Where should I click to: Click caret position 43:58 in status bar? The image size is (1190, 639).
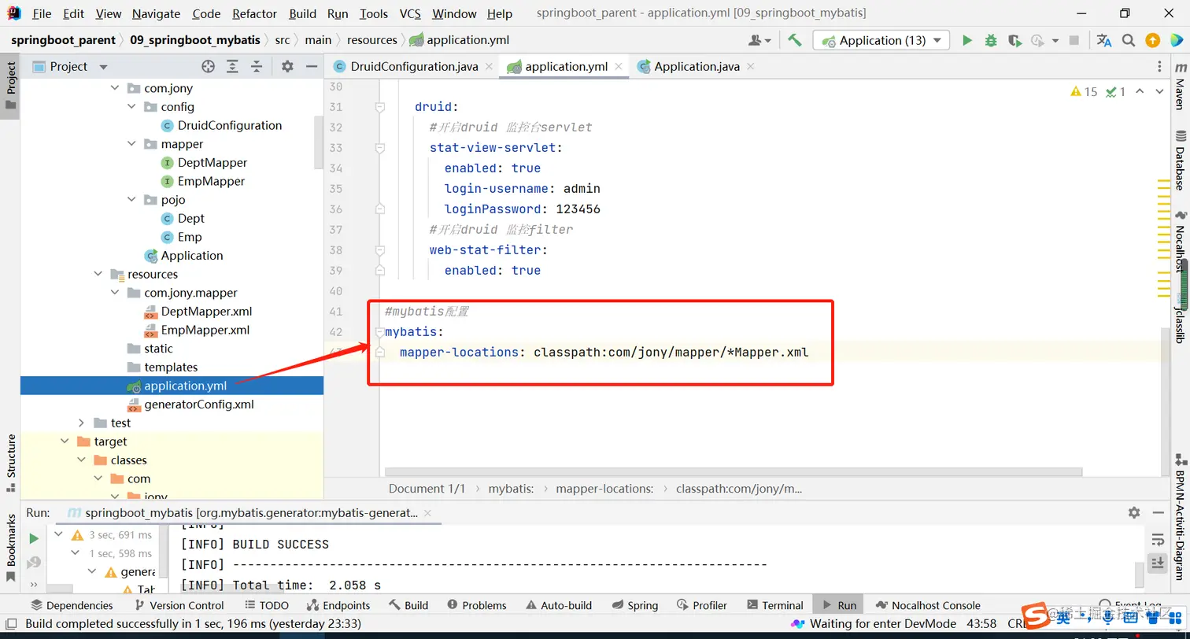[982, 624]
